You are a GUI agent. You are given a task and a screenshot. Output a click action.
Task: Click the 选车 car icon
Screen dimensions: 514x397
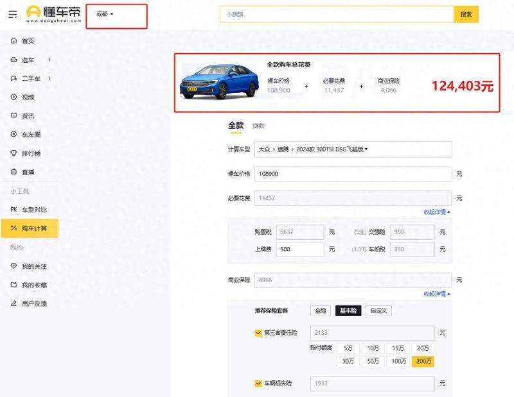13,60
